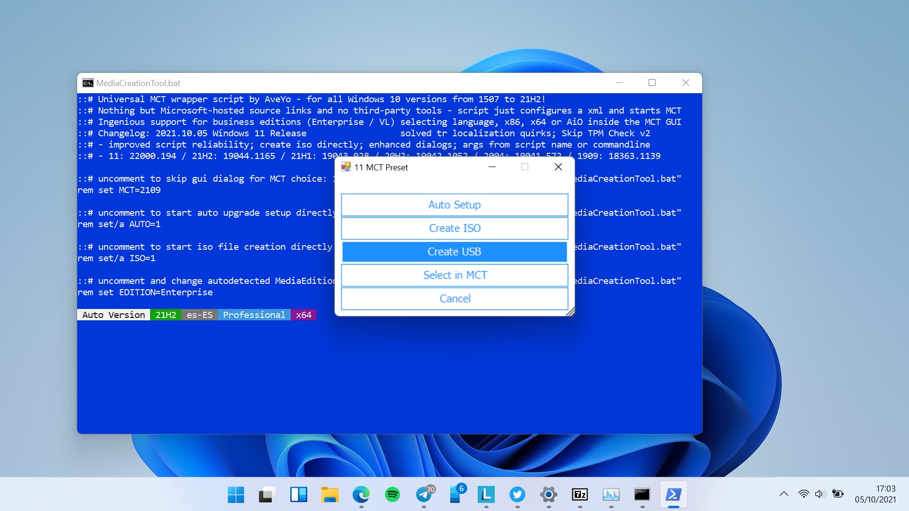Switch to Command Prompt in taskbar
Viewport: 909px width, 511px height.
[642, 495]
